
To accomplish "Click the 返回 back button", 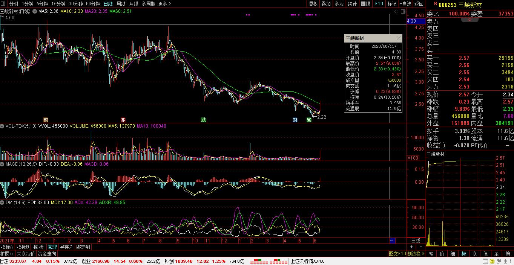I will pos(419,4).
